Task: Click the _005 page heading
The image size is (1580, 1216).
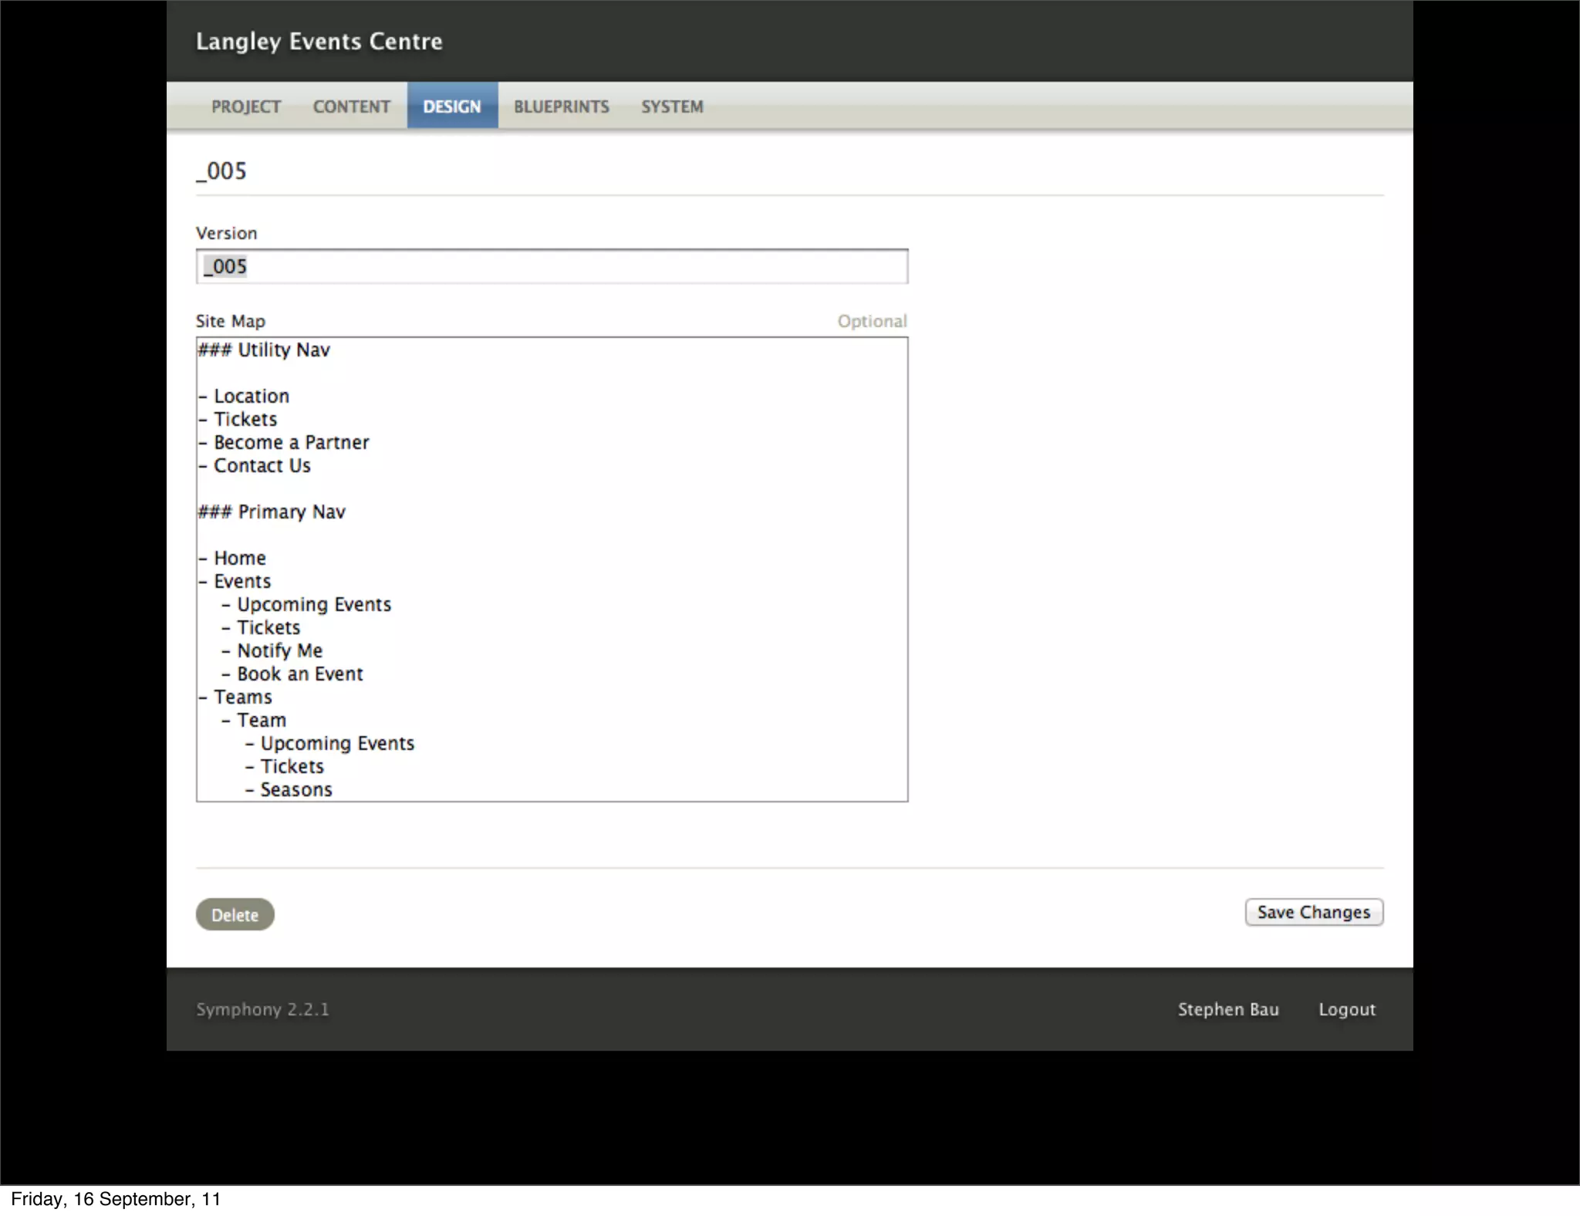Action: coord(221,171)
